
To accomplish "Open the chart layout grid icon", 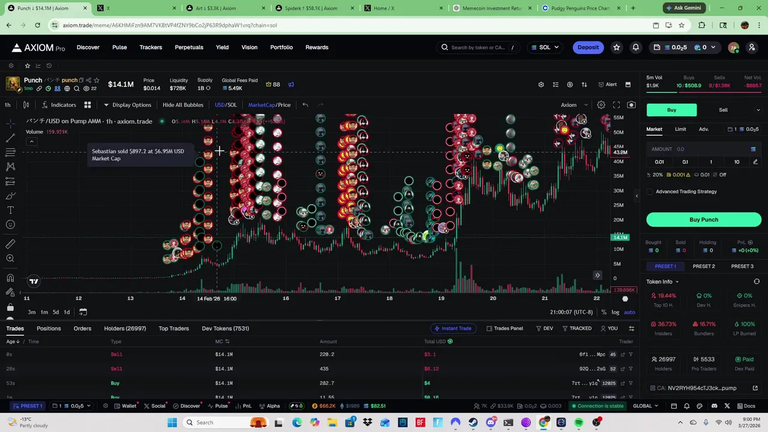I will point(87,105).
